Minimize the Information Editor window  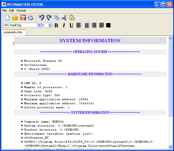click(157, 5)
